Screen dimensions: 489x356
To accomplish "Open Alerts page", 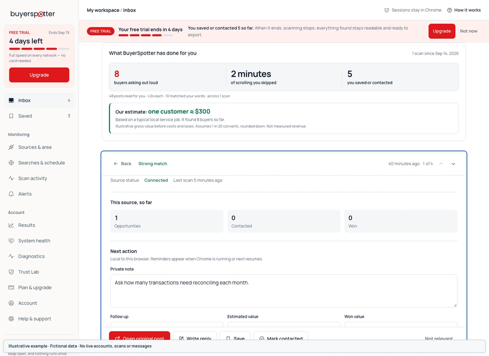I will pos(39,194).
